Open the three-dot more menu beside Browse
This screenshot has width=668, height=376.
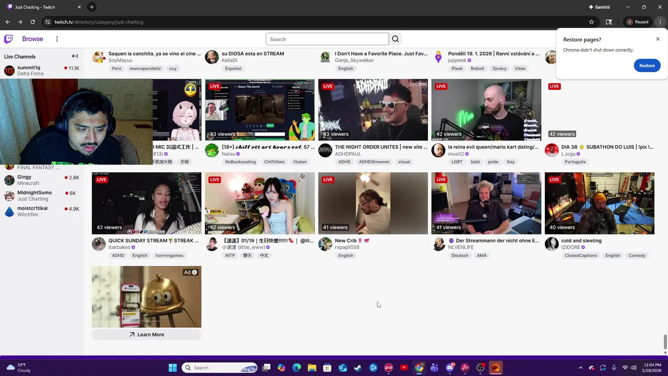tap(57, 39)
